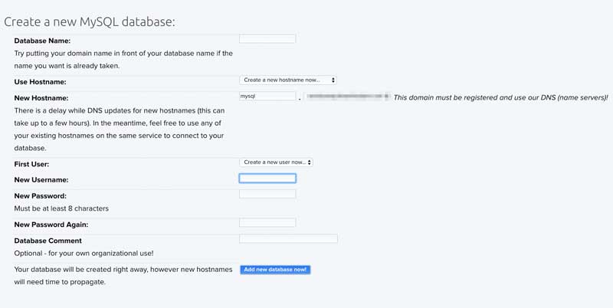The image size is (613, 308).
Task: Click the New Username: label
Action: [41, 180]
